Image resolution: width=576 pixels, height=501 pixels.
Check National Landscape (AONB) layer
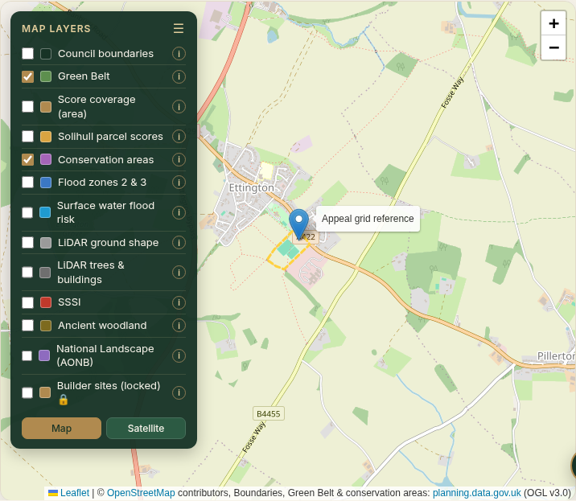coord(27,355)
